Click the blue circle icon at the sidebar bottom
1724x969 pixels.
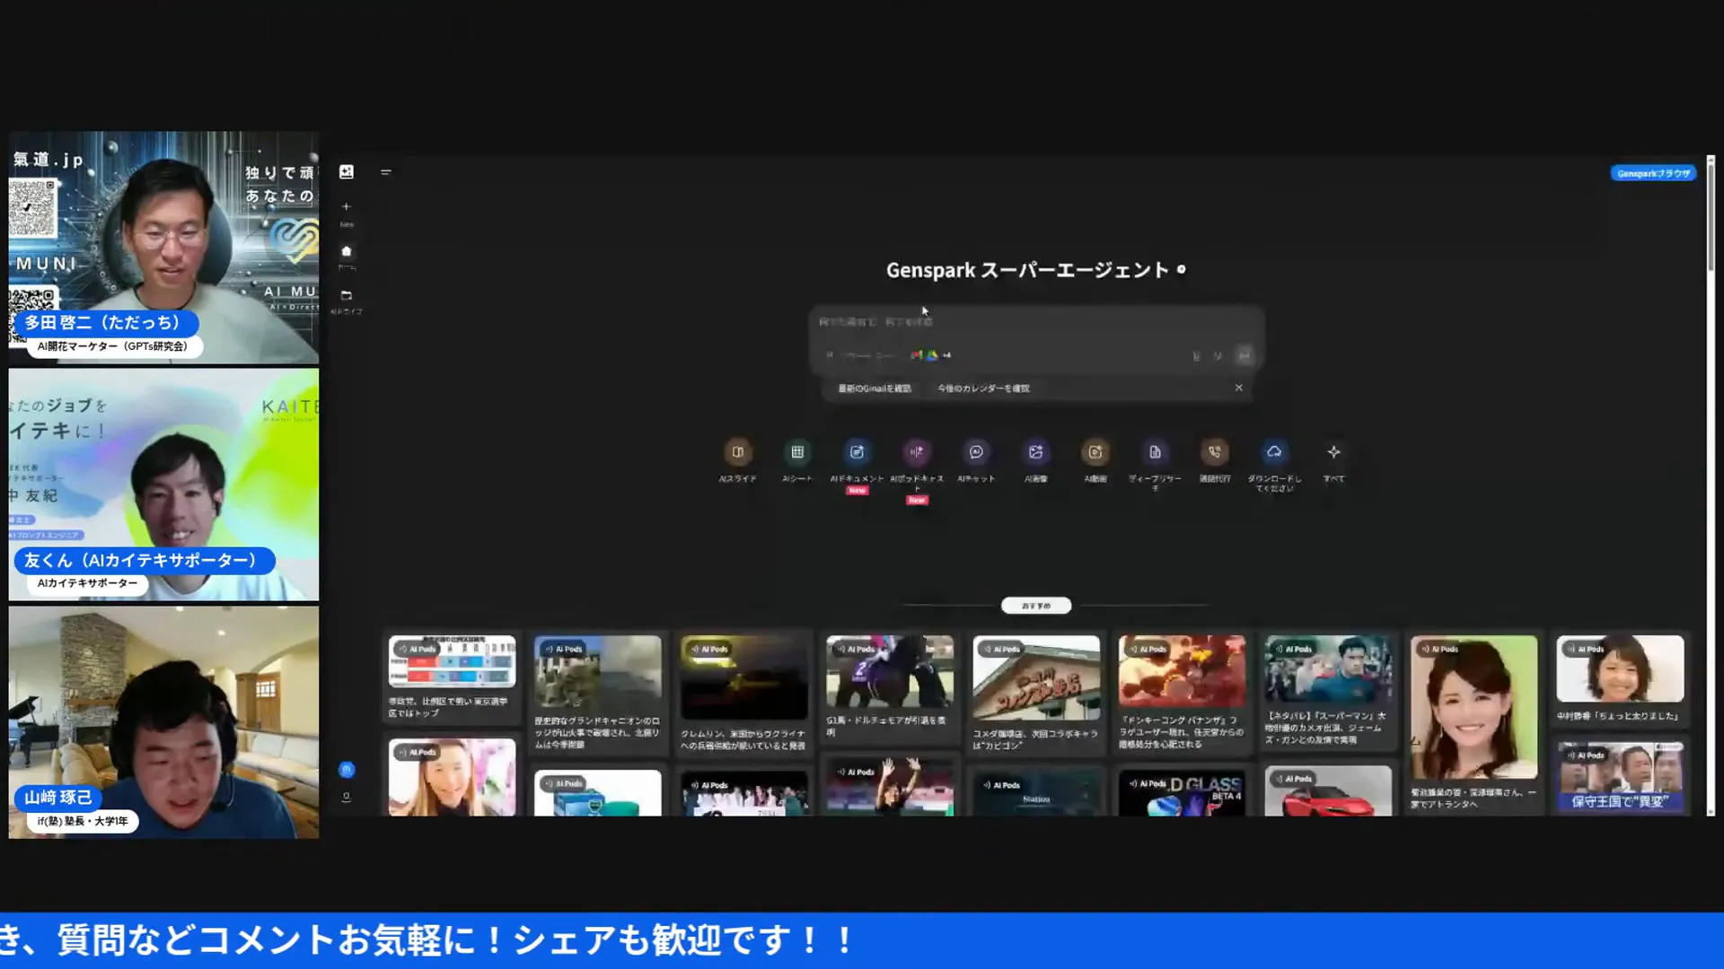[x=347, y=770]
